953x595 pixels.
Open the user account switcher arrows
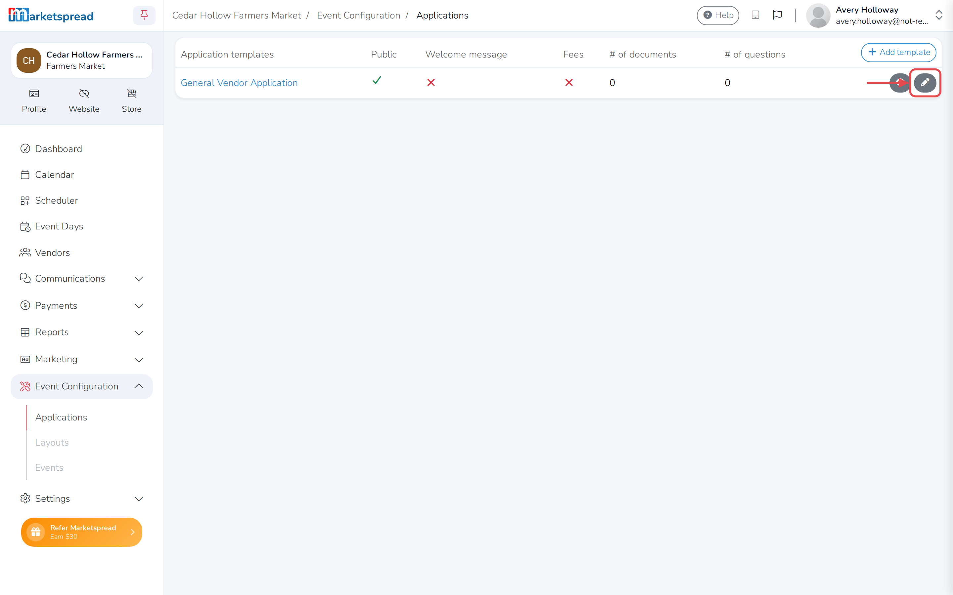click(939, 15)
